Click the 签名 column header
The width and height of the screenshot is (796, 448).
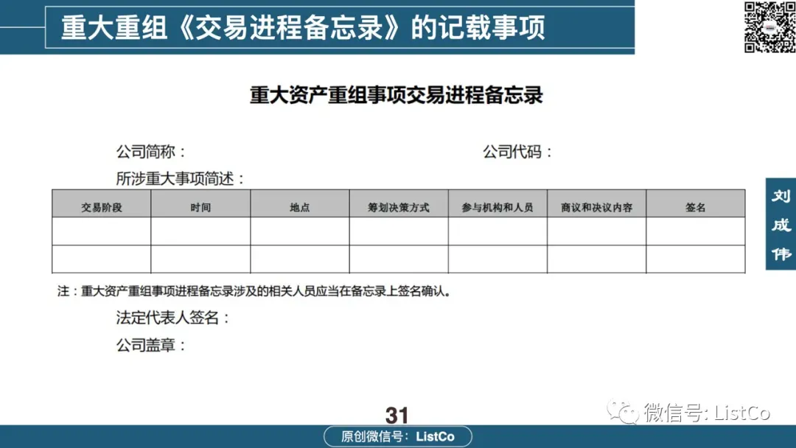click(x=696, y=204)
